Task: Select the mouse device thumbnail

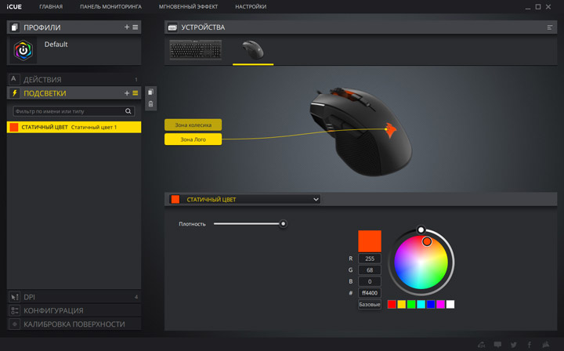Action: tap(253, 49)
